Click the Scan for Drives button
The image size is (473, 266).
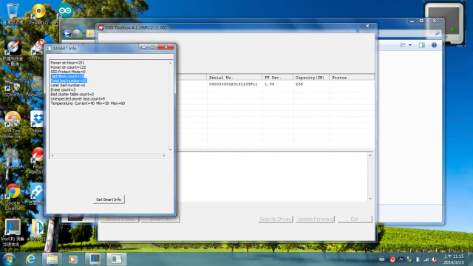tap(275, 219)
